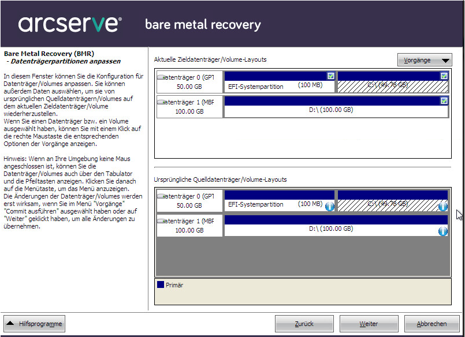Click 'Bare Metal Recovery (BMR)' title
The height and width of the screenshot is (337, 465).
tap(49, 54)
